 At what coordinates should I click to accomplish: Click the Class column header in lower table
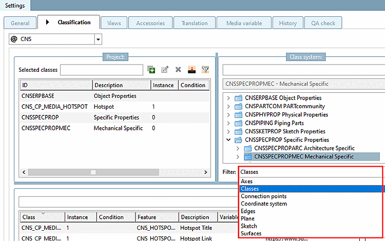click(x=43, y=217)
